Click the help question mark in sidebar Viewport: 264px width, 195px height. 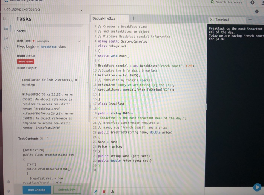(8, 182)
